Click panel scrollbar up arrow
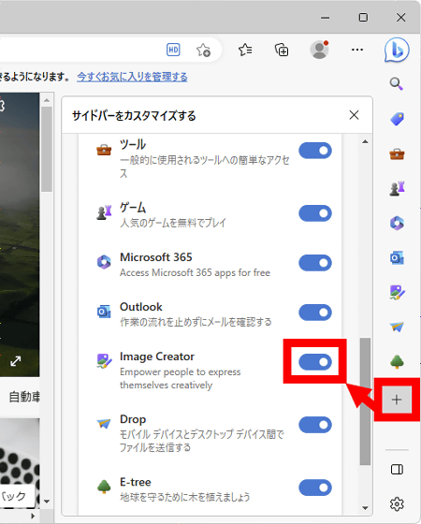This screenshot has height=524, width=421. point(365,141)
